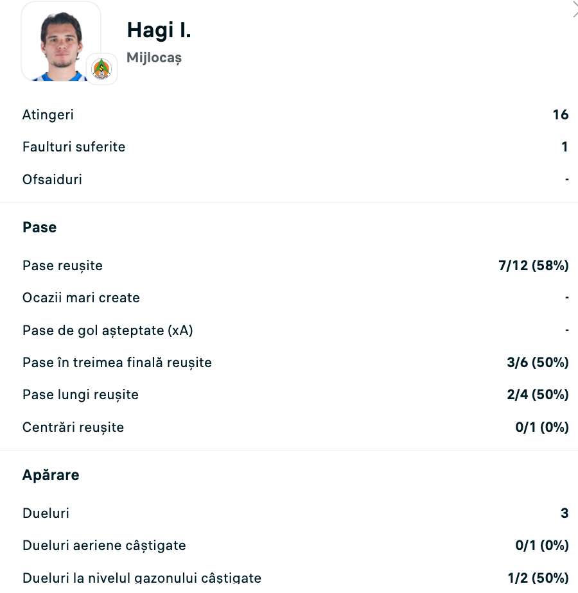
Task: Select the position label Mijlocaș
Action: [154, 58]
